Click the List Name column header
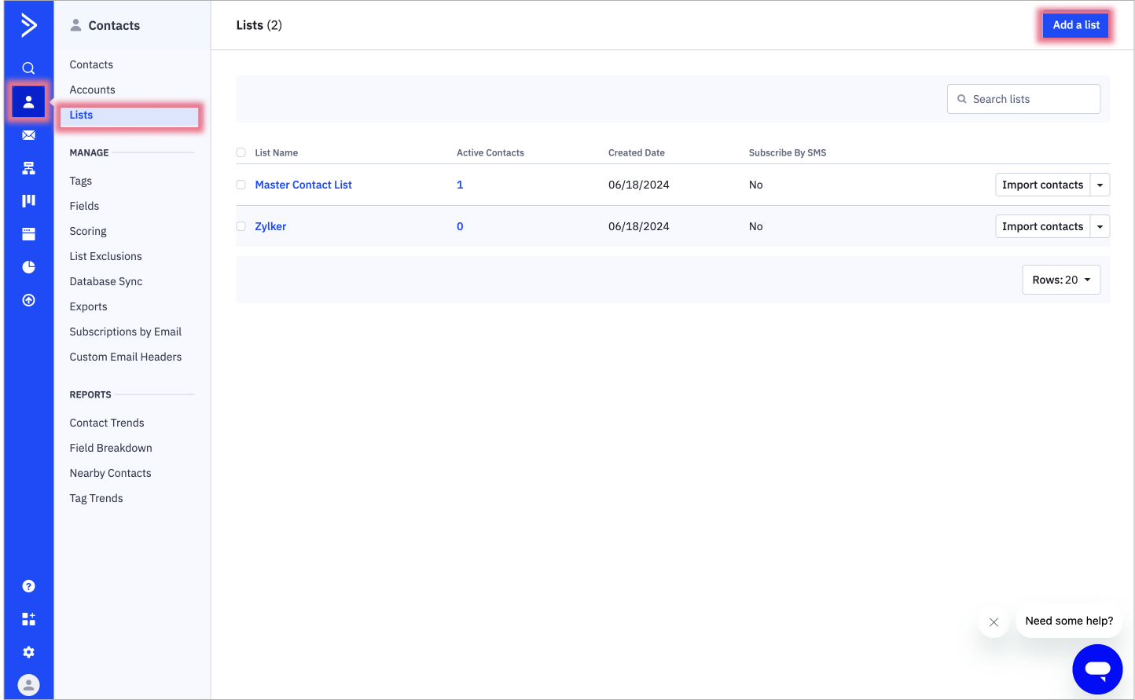 click(277, 152)
